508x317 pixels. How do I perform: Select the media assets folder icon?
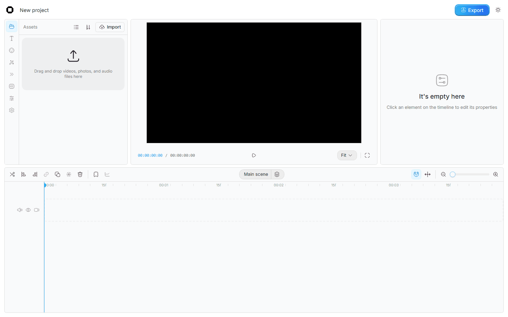pyautogui.click(x=12, y=26)
